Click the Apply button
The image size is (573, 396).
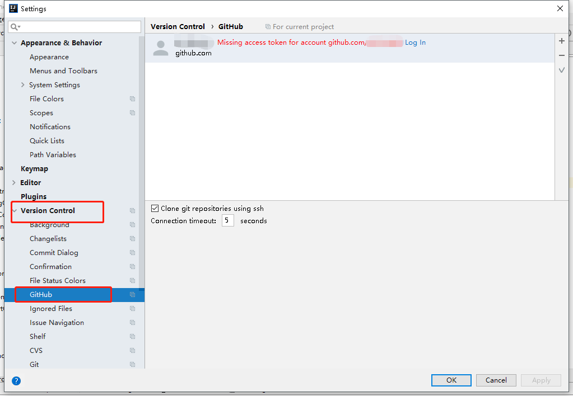541,380
